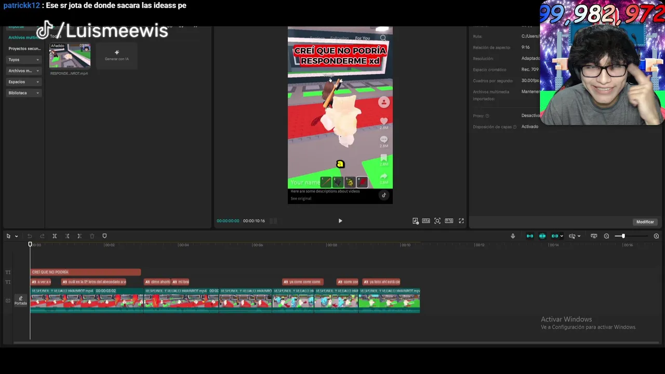Click the TikTok logo in preview corner

tap(384, 195)
